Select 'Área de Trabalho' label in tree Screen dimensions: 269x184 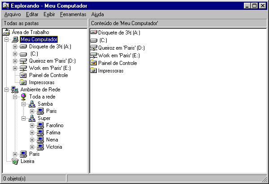[30, 32]
